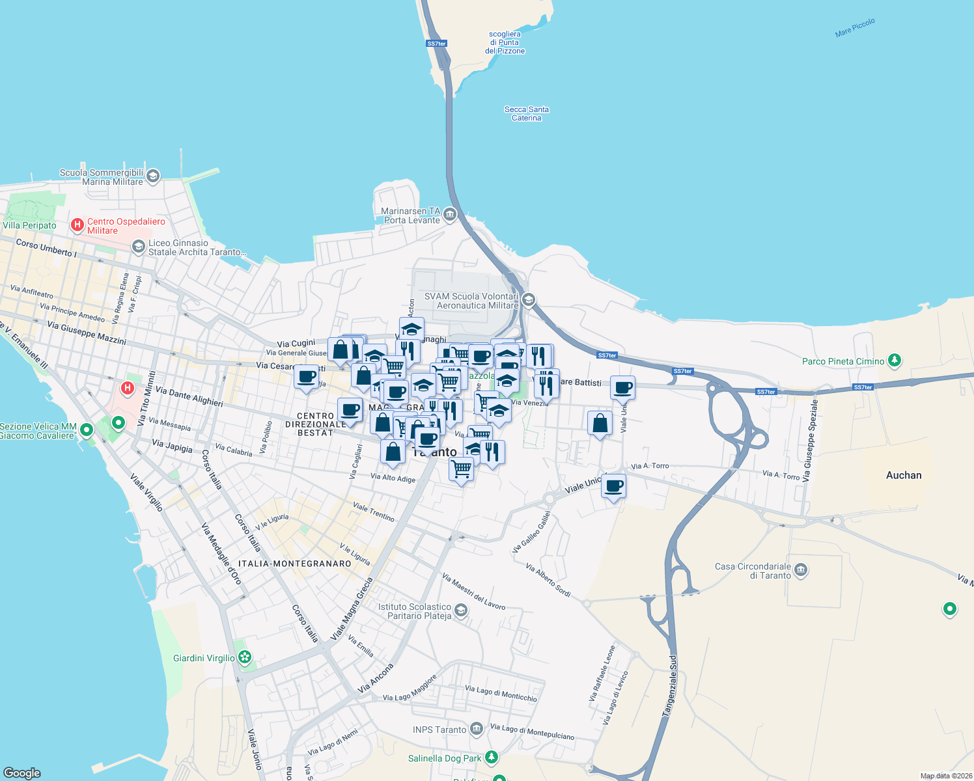Click the tree icon at Parco Pineta Cimino

(893, 361)
